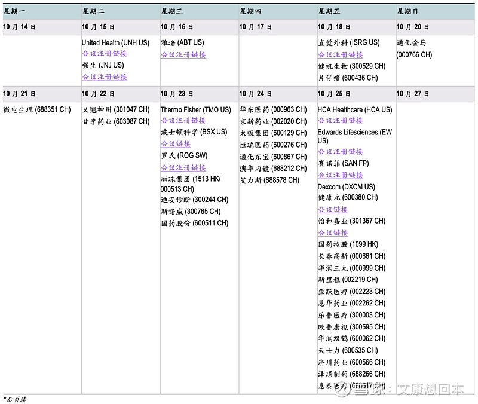Click United Health (UNH US) entry

[115, 43]
